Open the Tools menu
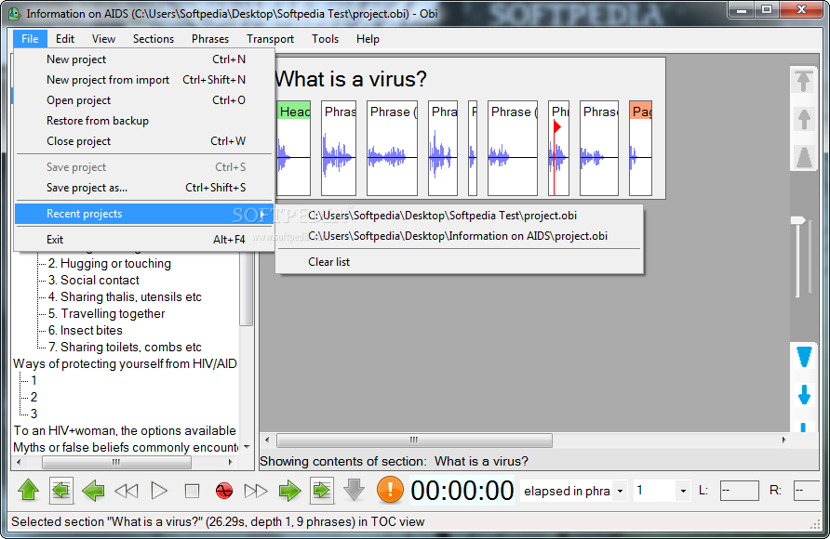Image resolution: width=830 pixels, height=539 pixels. tap(325, 39)
